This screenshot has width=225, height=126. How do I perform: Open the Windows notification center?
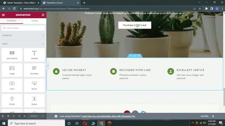tap(221, 123)
